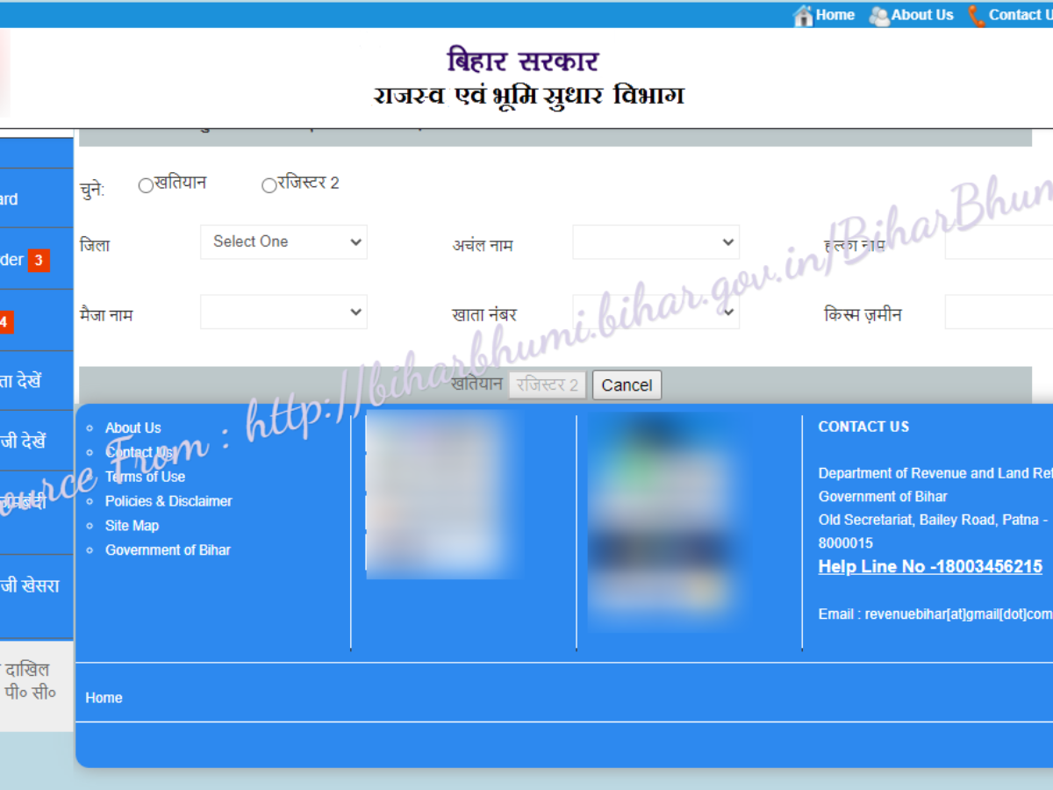Click the हल्का नाम field
The height and width of the screenshot is (790, 1053).
click(999, 242)
